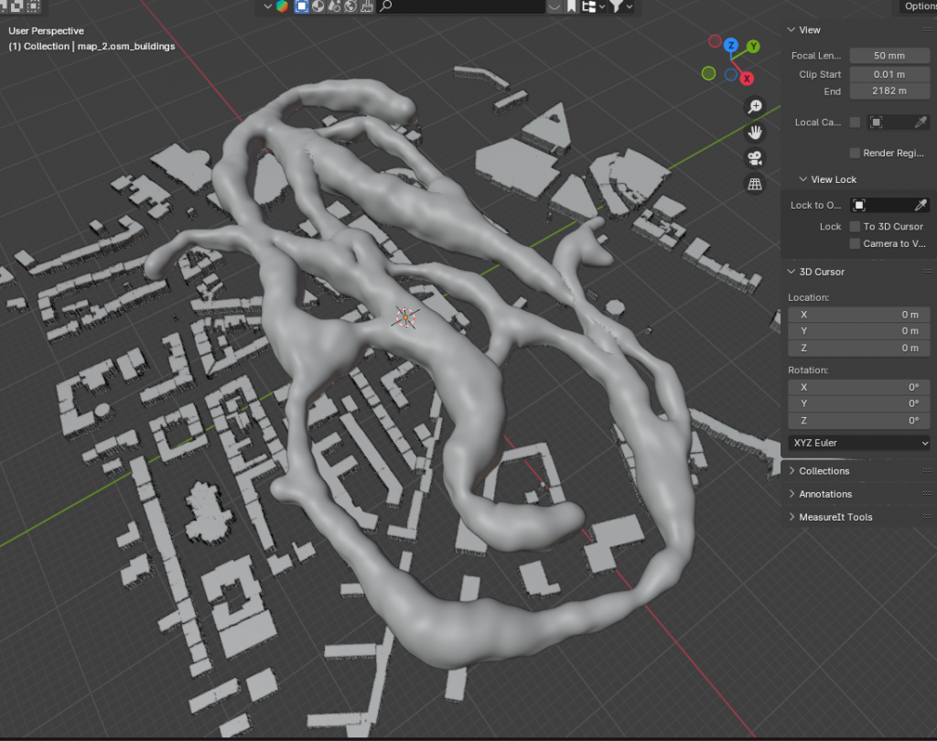The image size is (937, 741).
Task: Click the Options button at top right
Action: click(918, 6)
